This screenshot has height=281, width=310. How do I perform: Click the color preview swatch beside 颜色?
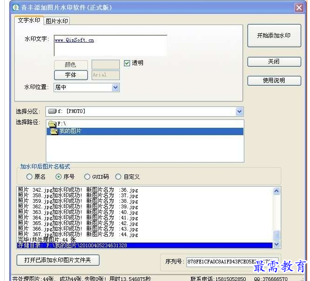tap(105, 65)
